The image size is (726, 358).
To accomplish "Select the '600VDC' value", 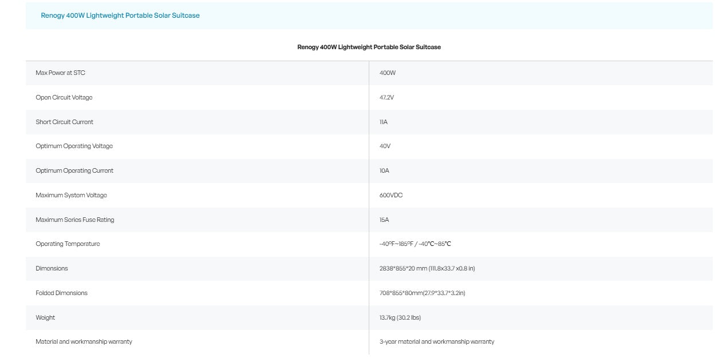I will pos(391,195).
